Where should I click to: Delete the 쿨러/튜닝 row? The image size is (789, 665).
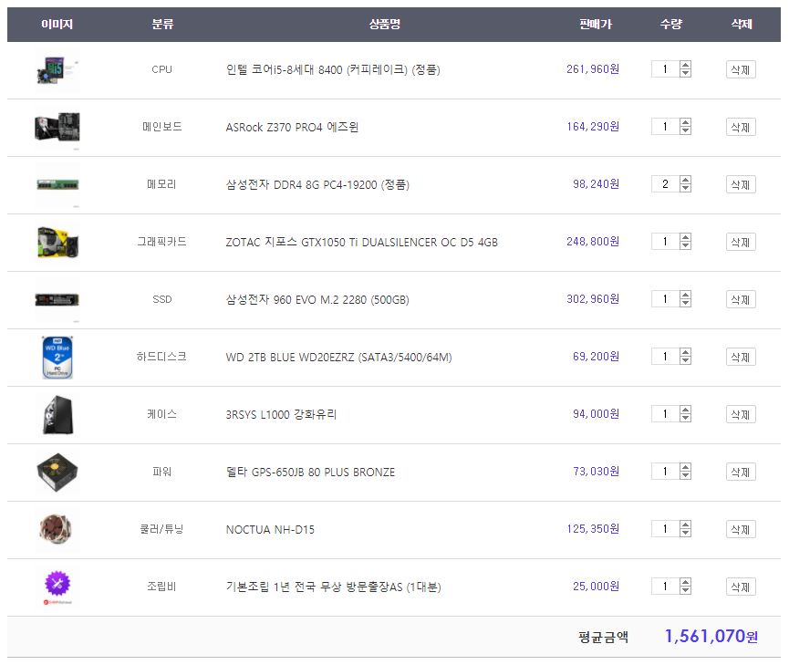coord(741,528)
